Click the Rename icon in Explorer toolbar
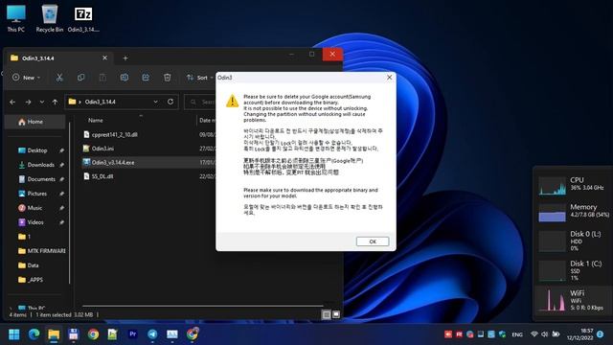Viewport: 613px width, 345px height. pyautogui.click(x=125, y=78)
